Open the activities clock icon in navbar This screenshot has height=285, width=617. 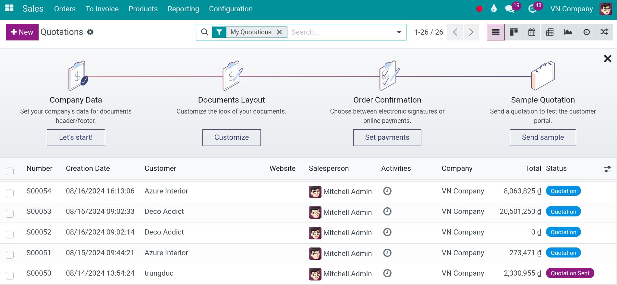532,9
